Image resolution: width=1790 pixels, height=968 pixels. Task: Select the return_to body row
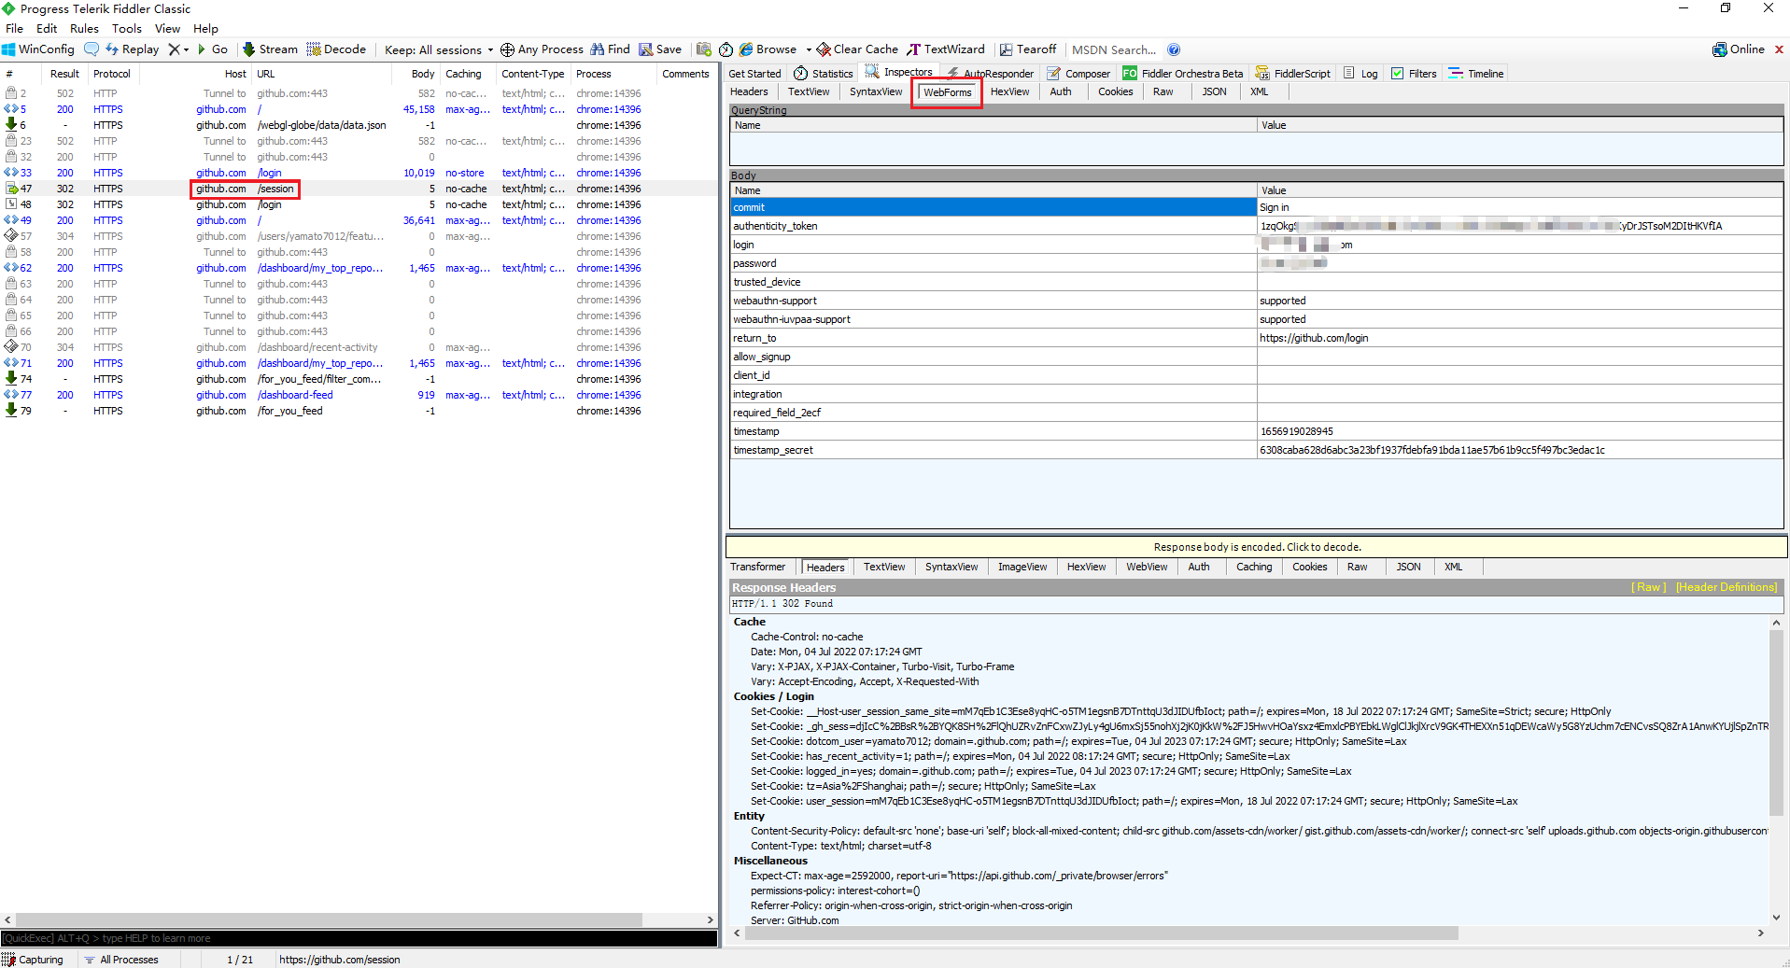click(x=1256, y=338)
